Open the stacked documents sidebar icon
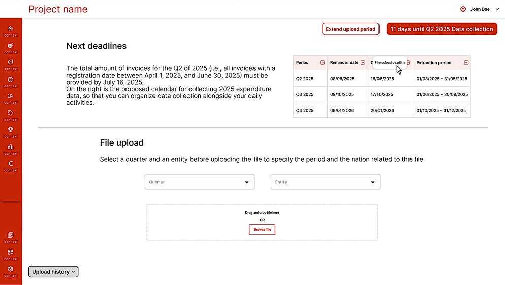The image size is (505, 285). coord(11,235)
